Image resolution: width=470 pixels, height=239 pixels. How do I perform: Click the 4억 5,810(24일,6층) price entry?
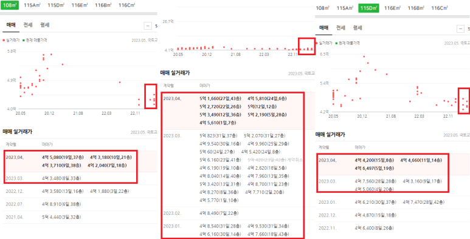pyautogui.click(x=268, y=98)
